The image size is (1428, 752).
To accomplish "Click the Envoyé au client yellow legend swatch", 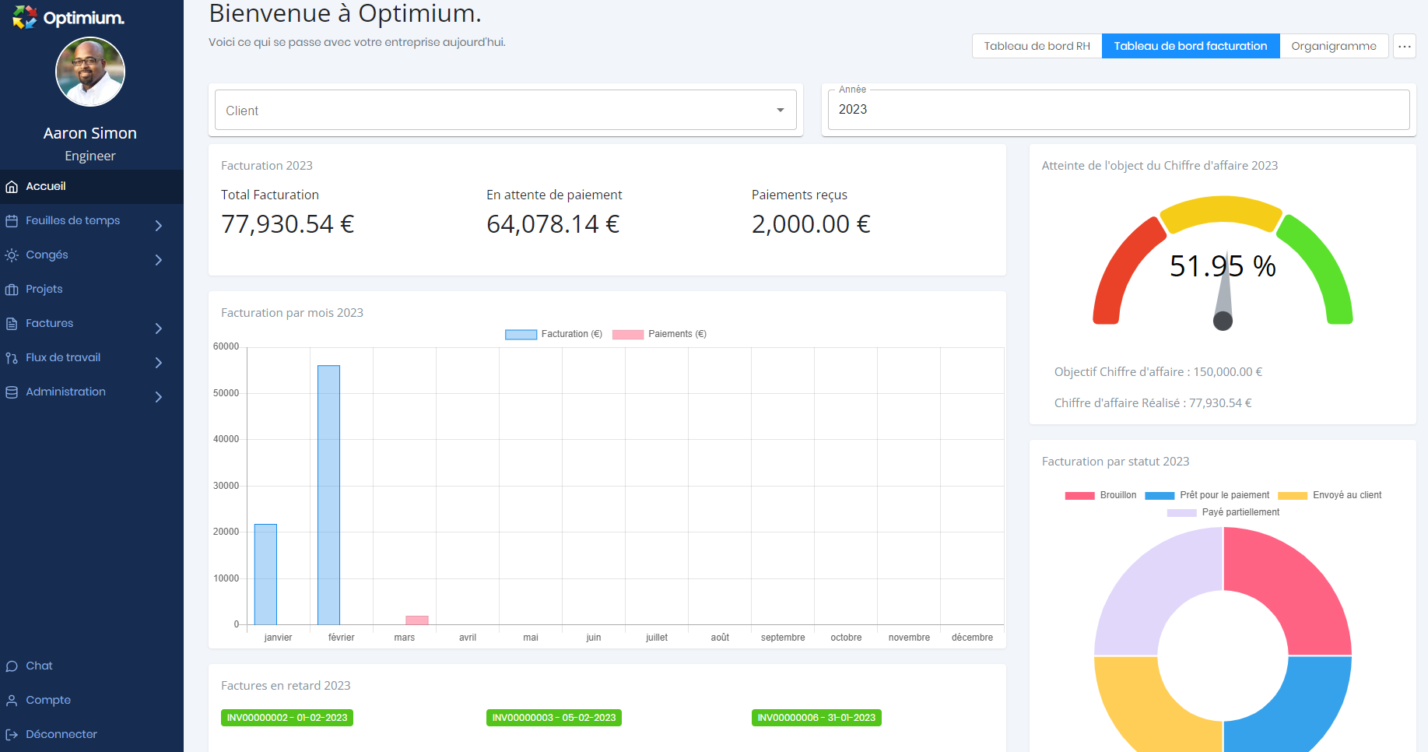I will point(1292,496).
